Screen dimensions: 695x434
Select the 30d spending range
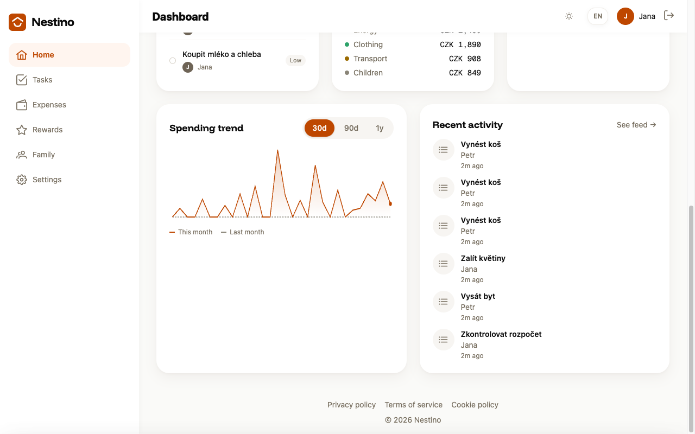coord(319,128)
